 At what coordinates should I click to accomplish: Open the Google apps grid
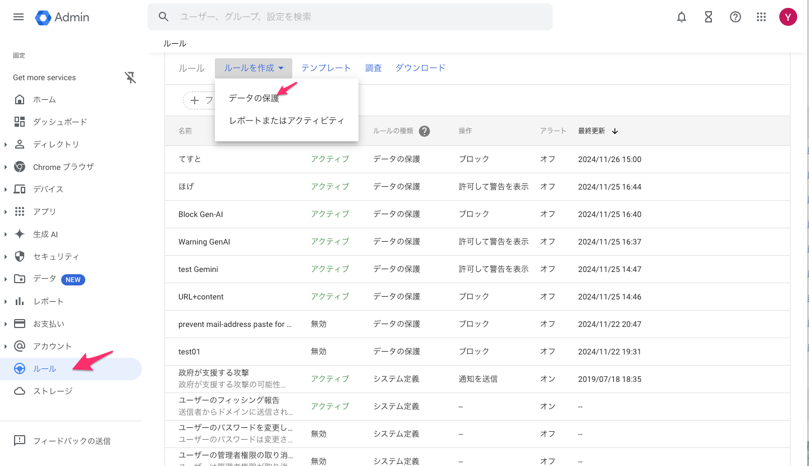tap(761, 17)
